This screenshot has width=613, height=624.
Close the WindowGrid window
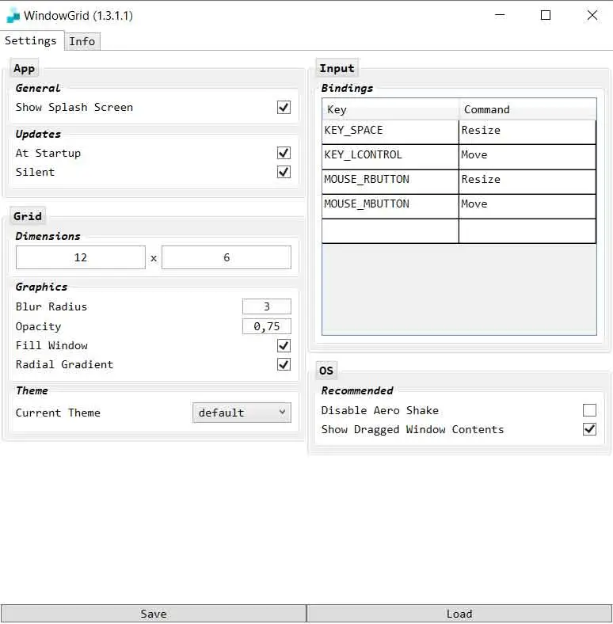point(592,15)
